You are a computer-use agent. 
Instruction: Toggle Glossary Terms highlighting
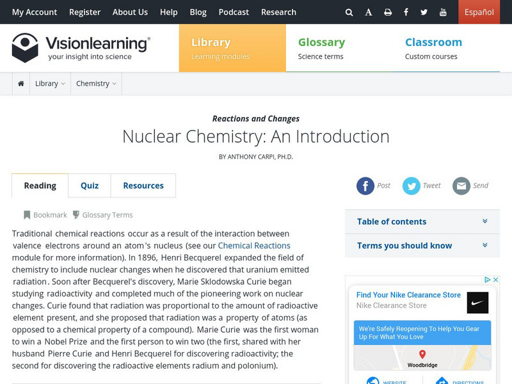(x=102, y=215)
